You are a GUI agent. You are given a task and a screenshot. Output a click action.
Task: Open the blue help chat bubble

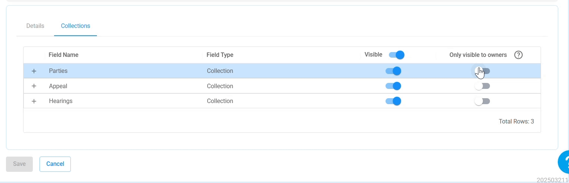coord(564,162)
